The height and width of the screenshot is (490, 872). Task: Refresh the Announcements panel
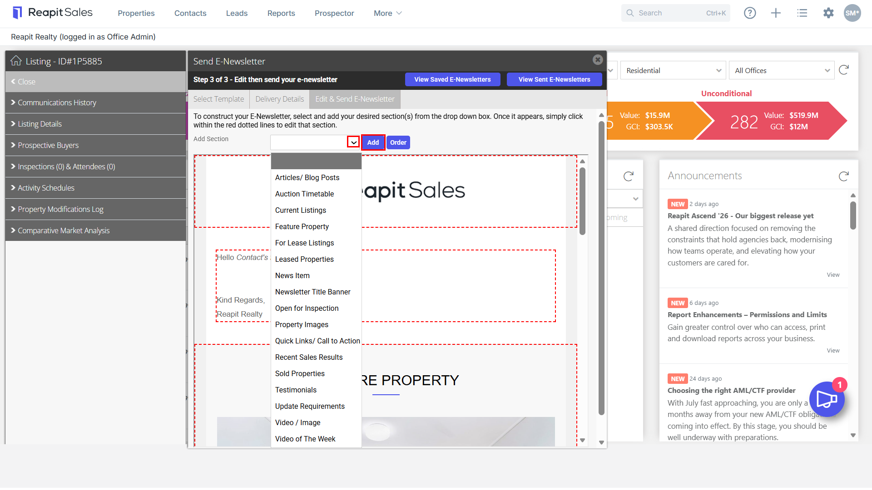(844, 176)
